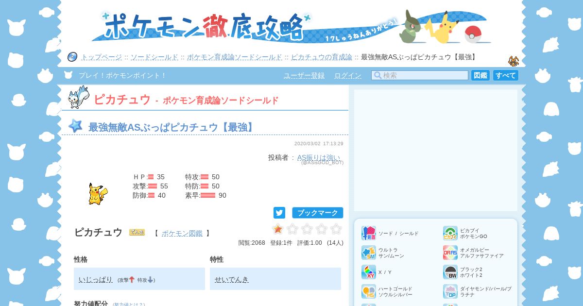Click the @ASisGOD_BOT handle text

point(322,163)
